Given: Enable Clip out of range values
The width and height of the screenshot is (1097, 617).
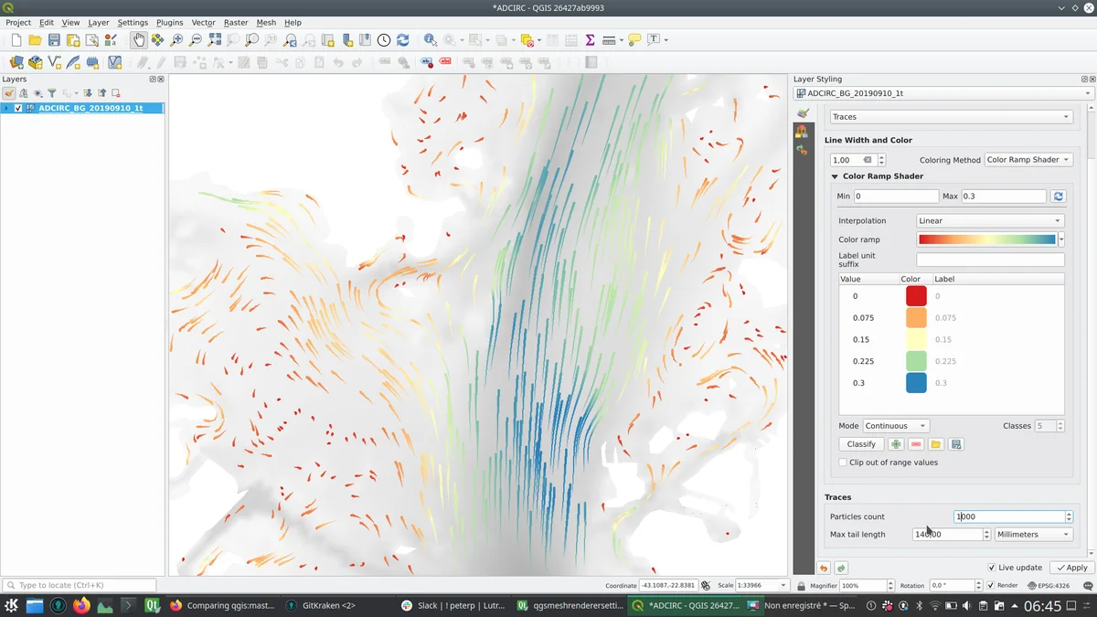Looking at the screenshot, I should click(843, 463).
